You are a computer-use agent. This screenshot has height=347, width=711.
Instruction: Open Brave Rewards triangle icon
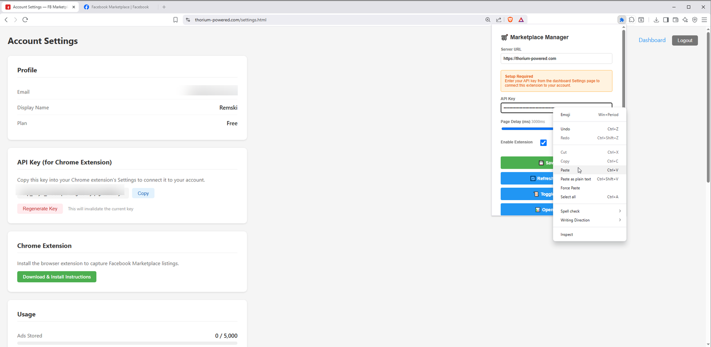point(521,20)
